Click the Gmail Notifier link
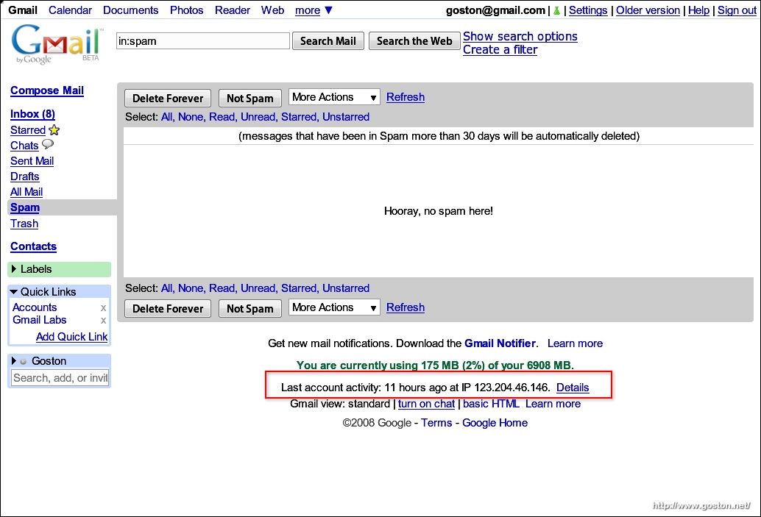The image size is (761, 517). tap(500, 343)
